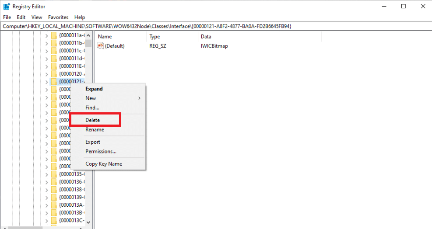Click the ab string icon of (Default) value

[x=100, y=46]
